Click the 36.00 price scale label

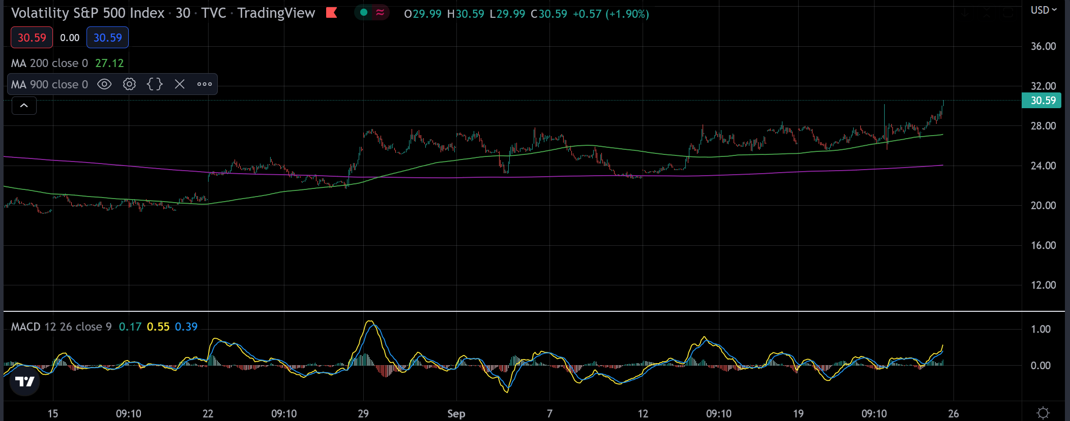point(1044,46)
